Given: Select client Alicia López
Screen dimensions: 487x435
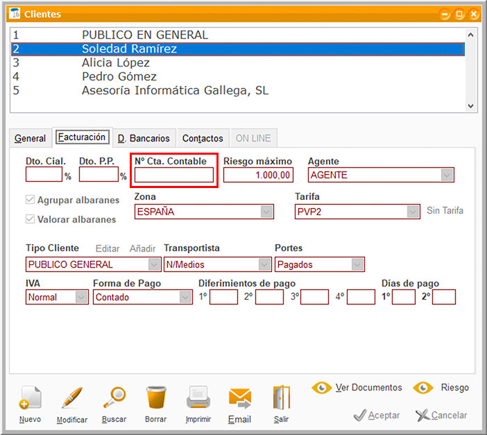Looking at the screenshot, I should [237, 62].
